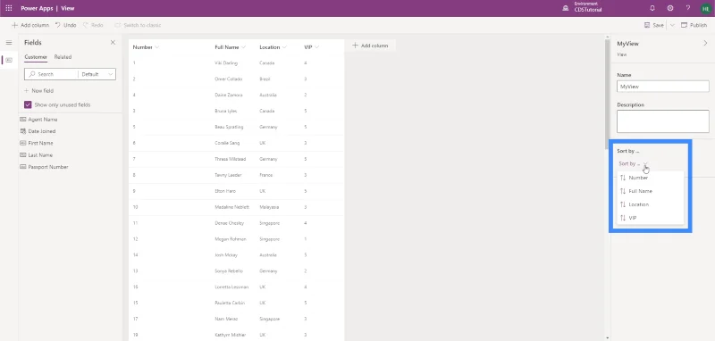Collapse the MyView properties pane chevron
The height and width of the screenshot is (341, 715).
[705, 43]
